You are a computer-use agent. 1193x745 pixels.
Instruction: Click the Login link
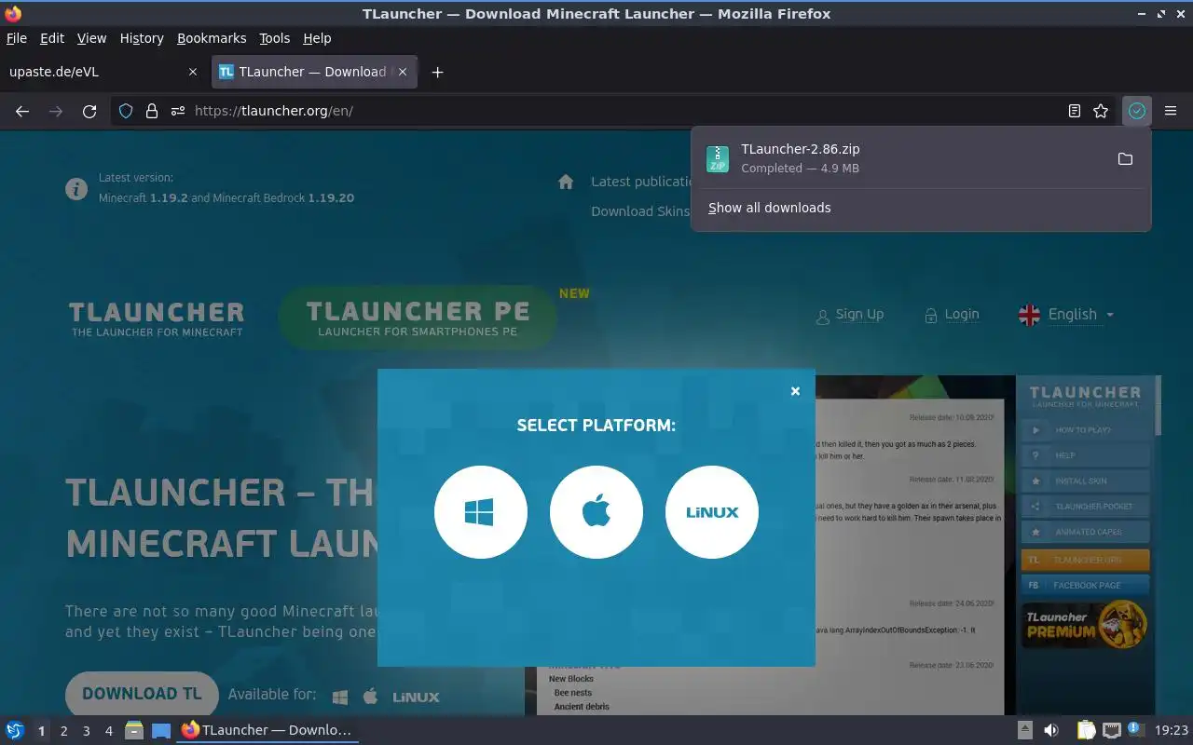(x=952, y=315)
